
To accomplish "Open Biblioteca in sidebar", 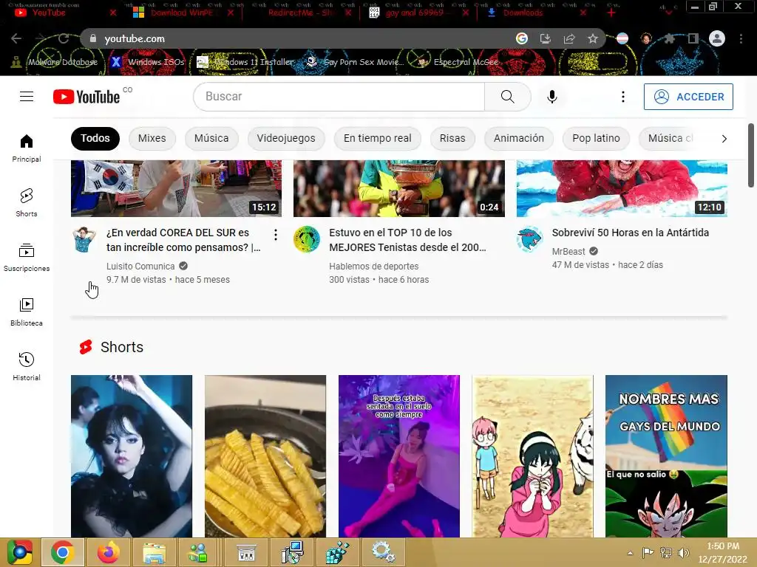I will click(27, 312).
